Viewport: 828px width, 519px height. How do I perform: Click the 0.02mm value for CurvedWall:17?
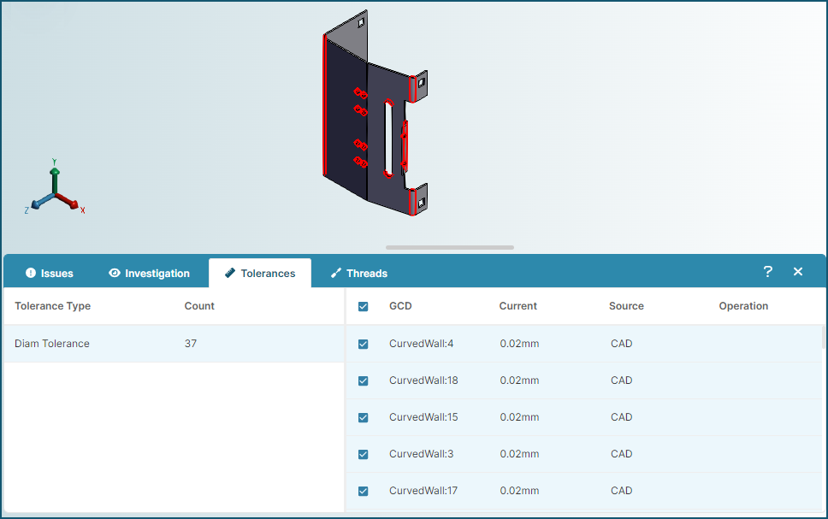pyautogui.click(x=519, y=491)
